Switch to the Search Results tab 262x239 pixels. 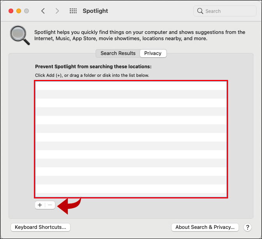tap(118, 53)
